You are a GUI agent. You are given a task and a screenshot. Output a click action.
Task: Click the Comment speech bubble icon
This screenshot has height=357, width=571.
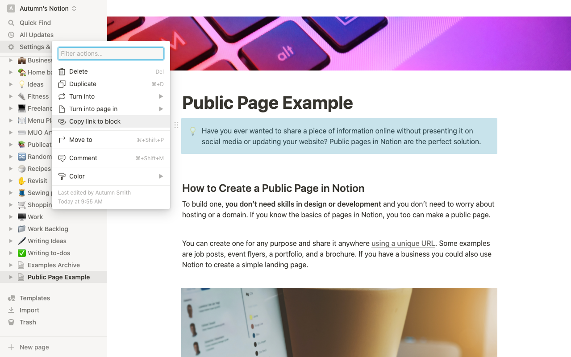point(62,158)
